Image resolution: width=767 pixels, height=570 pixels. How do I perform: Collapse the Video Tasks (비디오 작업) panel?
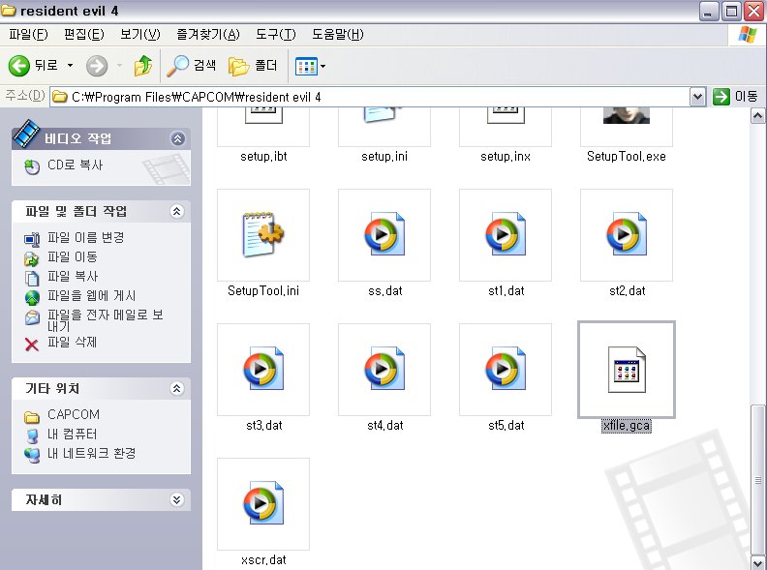[177, 138]
